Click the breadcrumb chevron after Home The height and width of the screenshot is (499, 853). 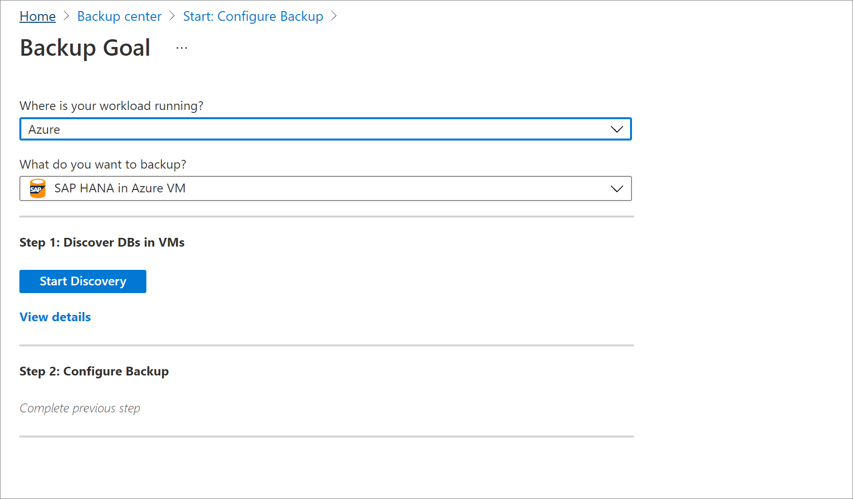coord(65,16)
